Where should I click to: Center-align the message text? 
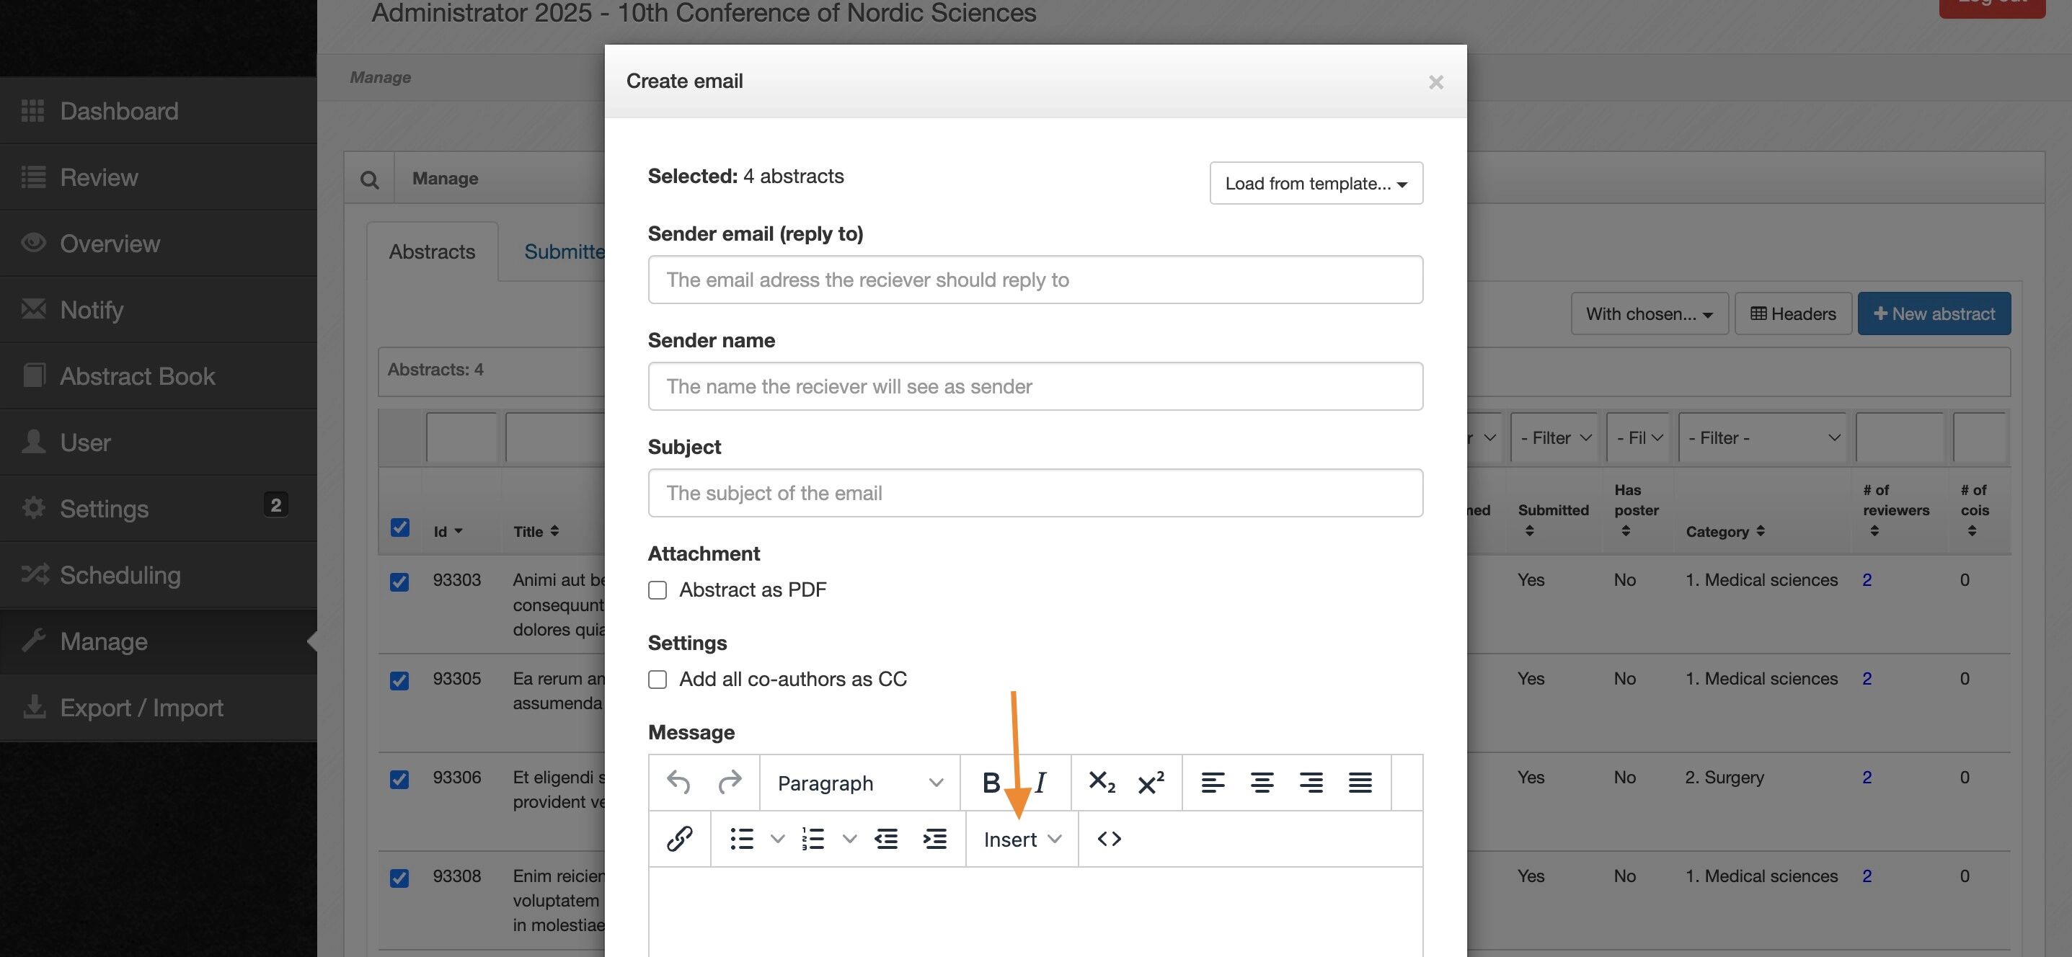pos(1261,783)
